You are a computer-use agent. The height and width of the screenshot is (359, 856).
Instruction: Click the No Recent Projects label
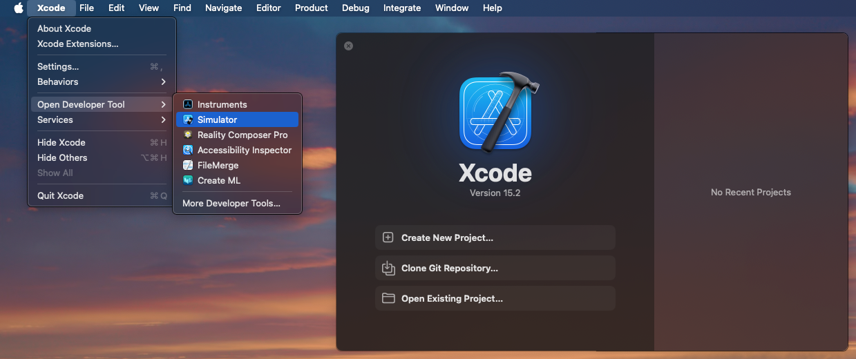pos(751,192)
